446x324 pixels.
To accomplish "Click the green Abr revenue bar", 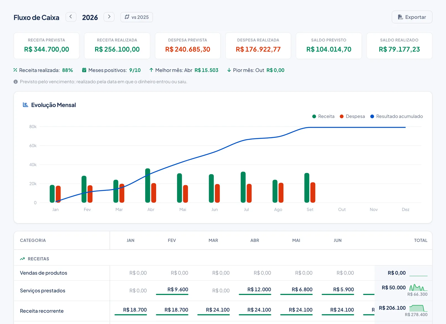I will (148, 185).
